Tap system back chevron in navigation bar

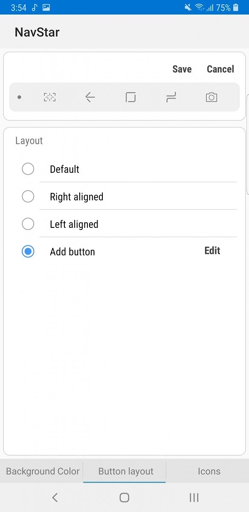[55, 497]
